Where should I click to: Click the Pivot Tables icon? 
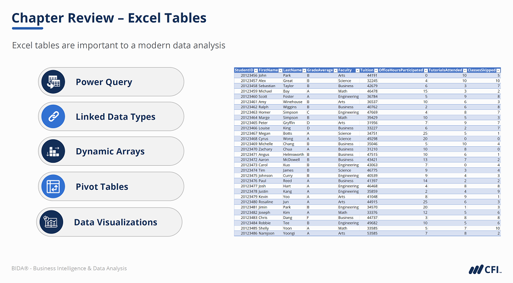point(53,187)
